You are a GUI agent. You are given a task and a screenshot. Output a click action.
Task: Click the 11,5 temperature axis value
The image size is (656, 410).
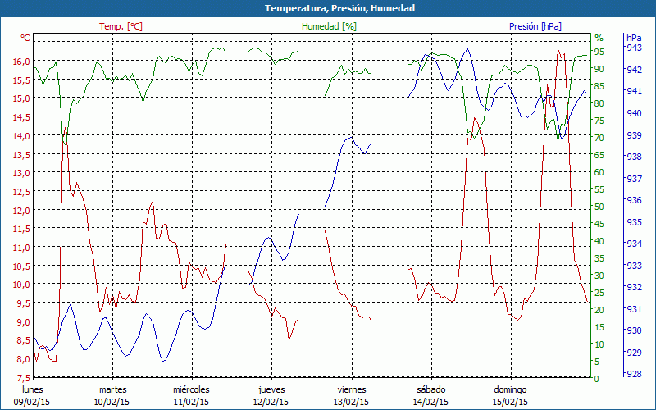pos(21,229)
